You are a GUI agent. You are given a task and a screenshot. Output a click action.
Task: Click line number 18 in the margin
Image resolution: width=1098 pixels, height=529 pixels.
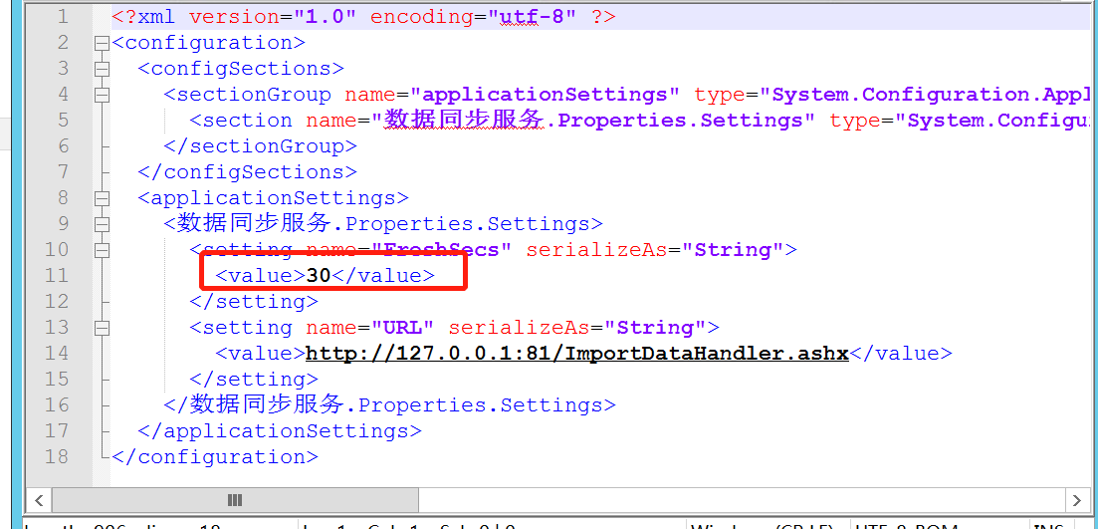tap(57, 457)
